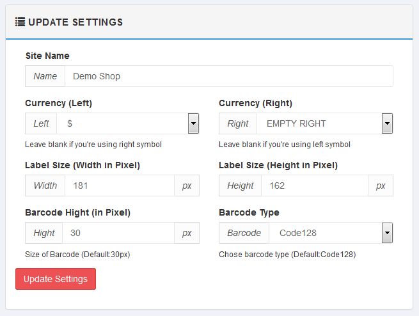Click the Label Size Width input
The height and width of the screenshot is (316, 419).
119,186
